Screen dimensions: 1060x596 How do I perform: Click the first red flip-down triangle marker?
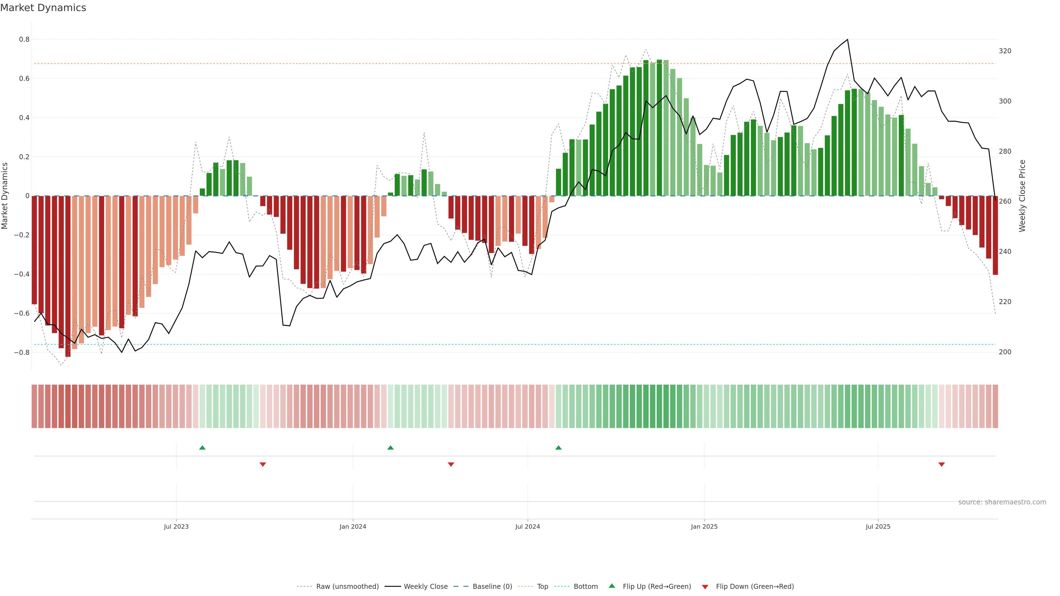click(263, 464)
